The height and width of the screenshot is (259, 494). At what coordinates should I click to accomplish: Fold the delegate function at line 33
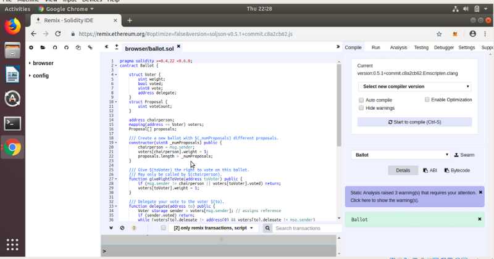[x=116, y=206]
